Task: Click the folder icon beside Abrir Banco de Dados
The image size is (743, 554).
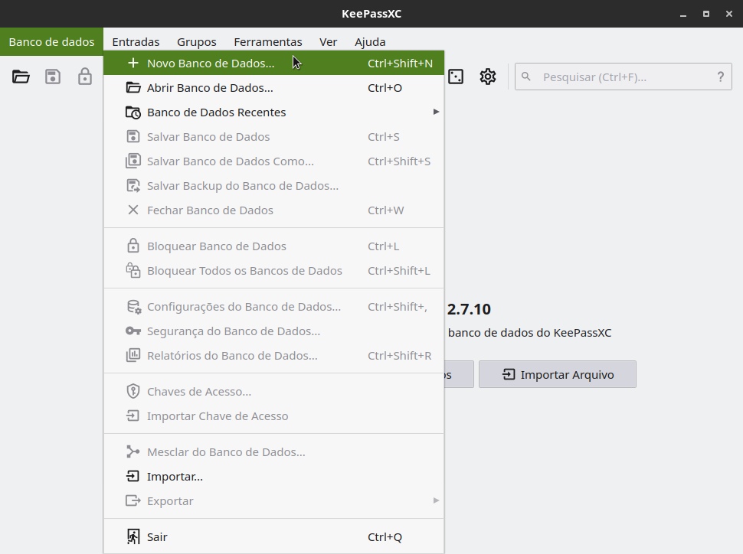Action: click(x=133, y=87)
